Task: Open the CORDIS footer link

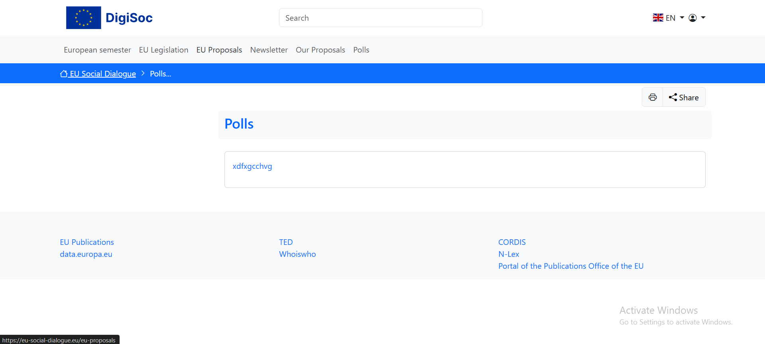Action: pyautogui.click(x=512, y=242)
